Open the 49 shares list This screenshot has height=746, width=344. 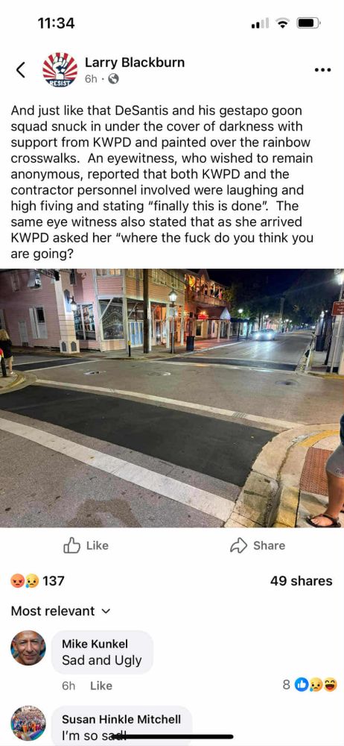click(x=302, y=581)
